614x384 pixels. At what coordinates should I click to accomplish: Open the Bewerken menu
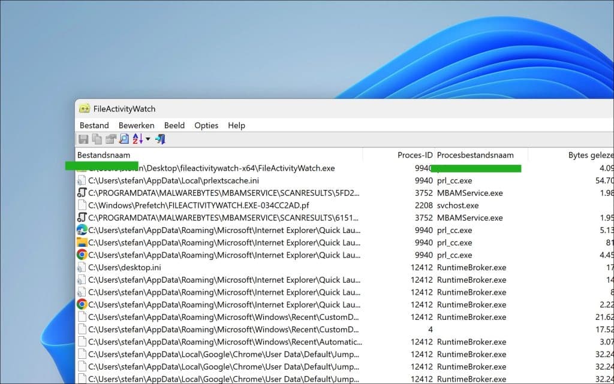pyautogui.click(x=137, y=126)
